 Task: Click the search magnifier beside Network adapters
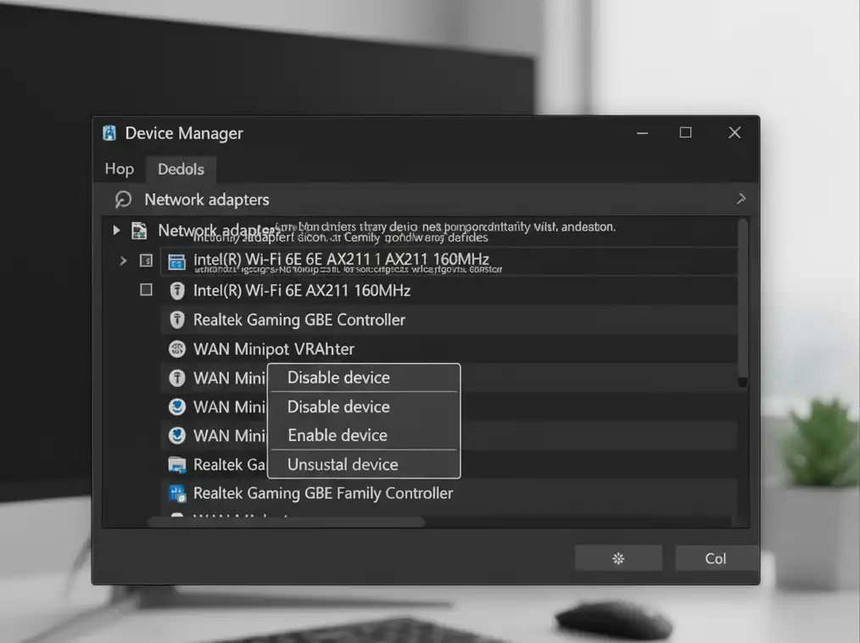pos(124,199)
